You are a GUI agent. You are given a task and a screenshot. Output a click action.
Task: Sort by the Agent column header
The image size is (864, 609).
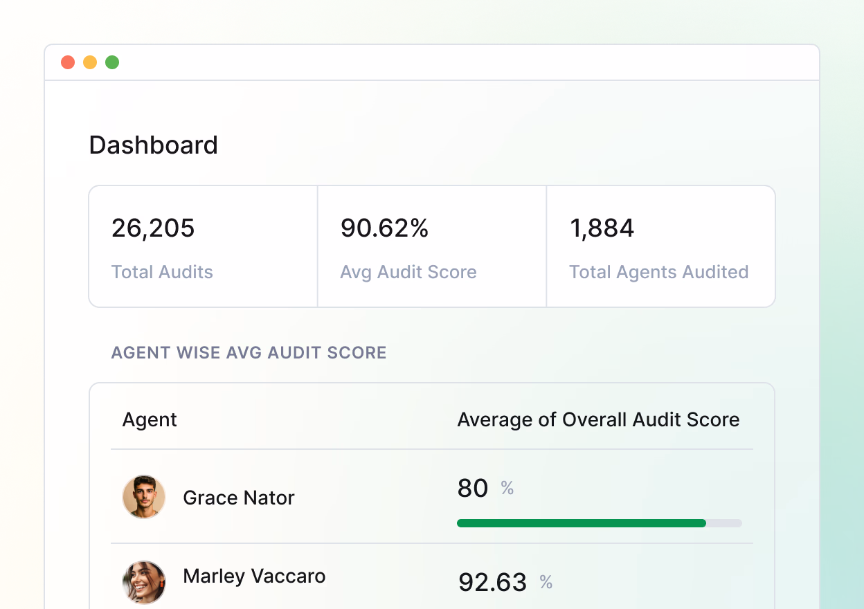tap(150, 419)
